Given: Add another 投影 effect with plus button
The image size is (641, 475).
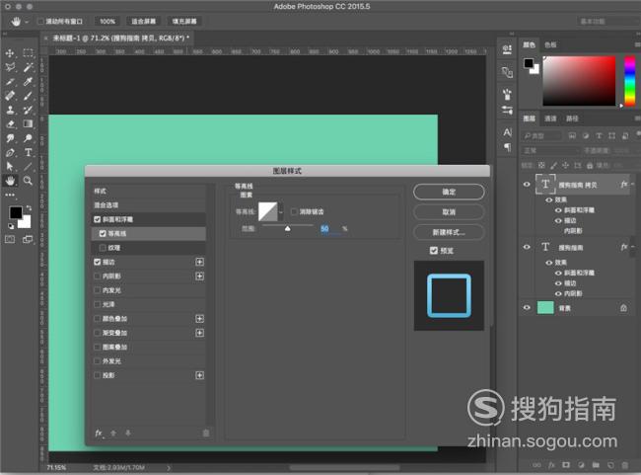Looking at the screenshot, I should click(199, 375).
